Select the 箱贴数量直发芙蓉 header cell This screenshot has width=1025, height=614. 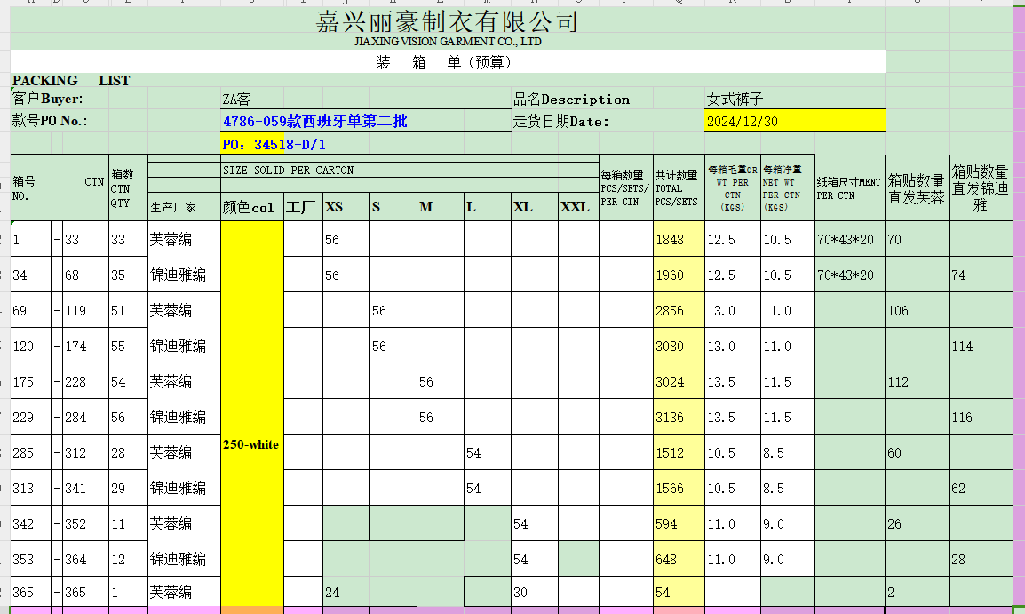click(x=916, y=189)
